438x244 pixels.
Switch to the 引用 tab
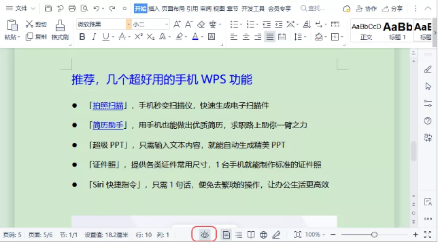pos(192,9)
